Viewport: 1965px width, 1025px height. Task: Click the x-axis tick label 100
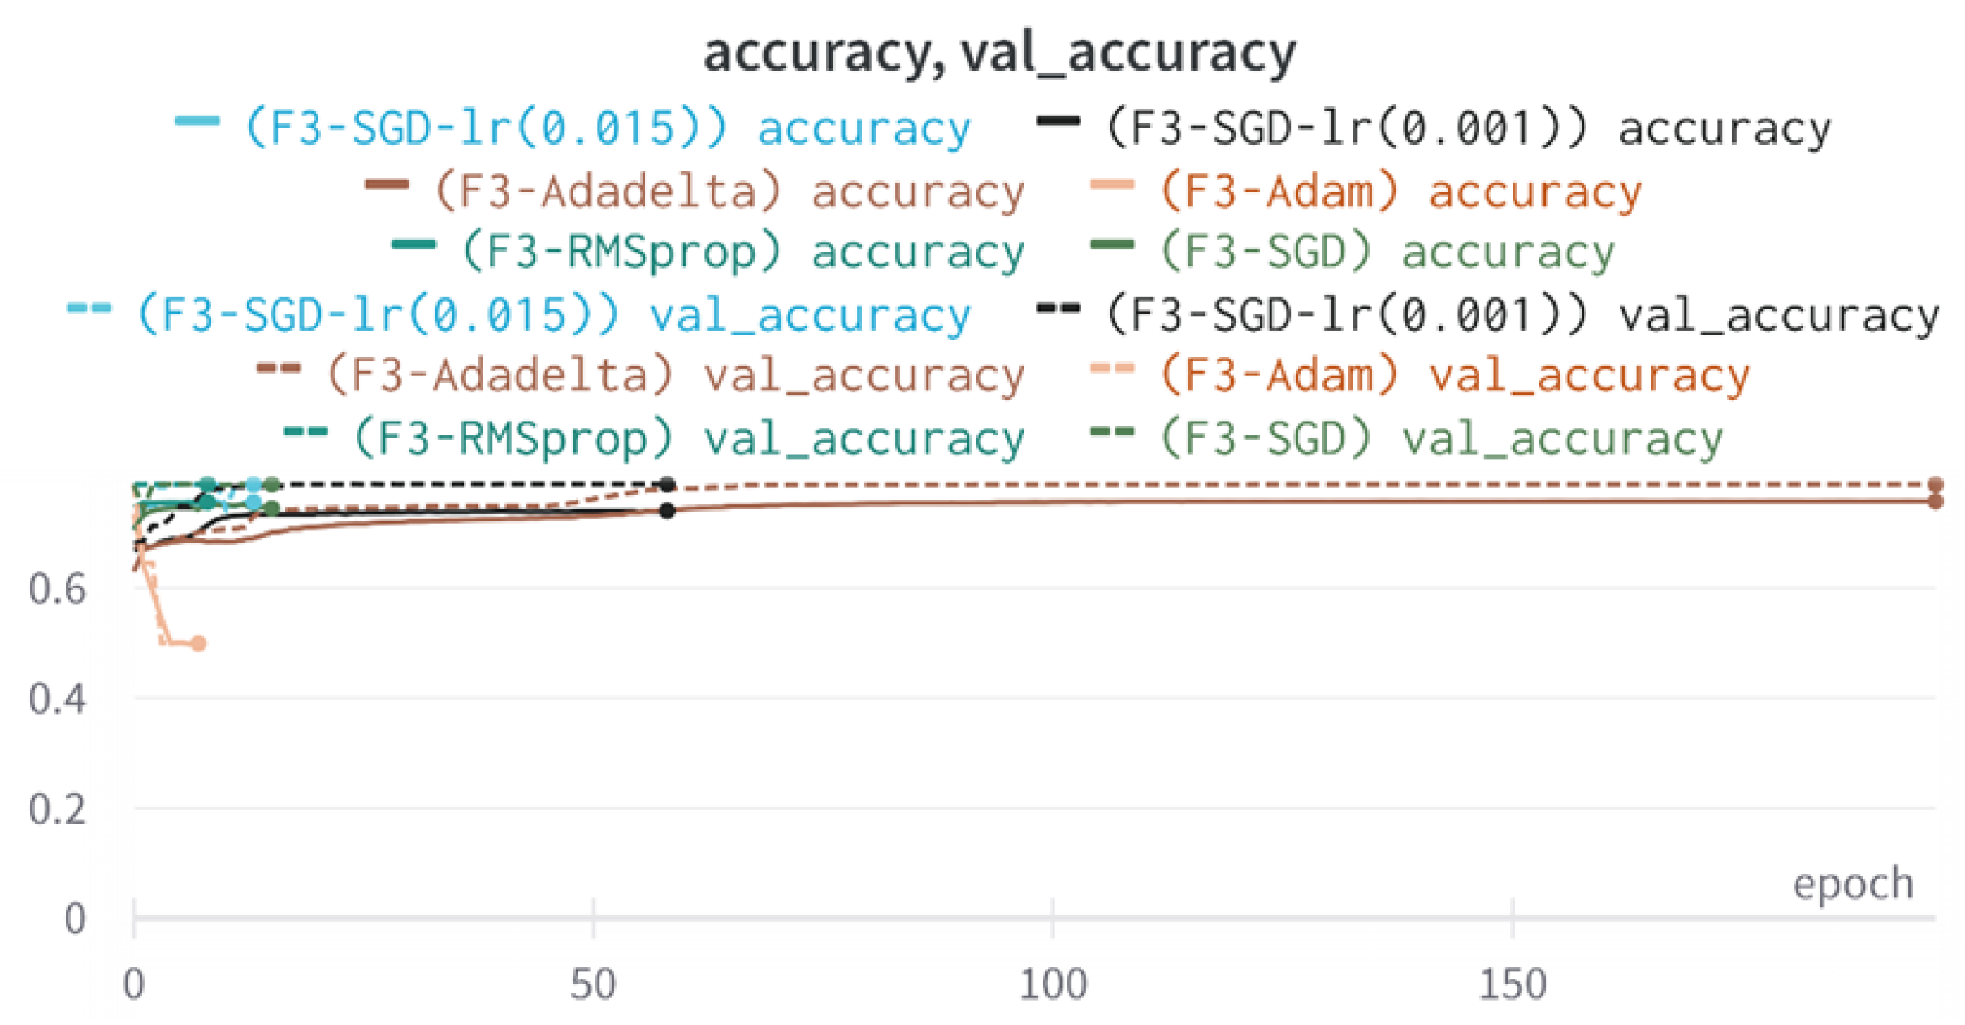(1053, 985)
